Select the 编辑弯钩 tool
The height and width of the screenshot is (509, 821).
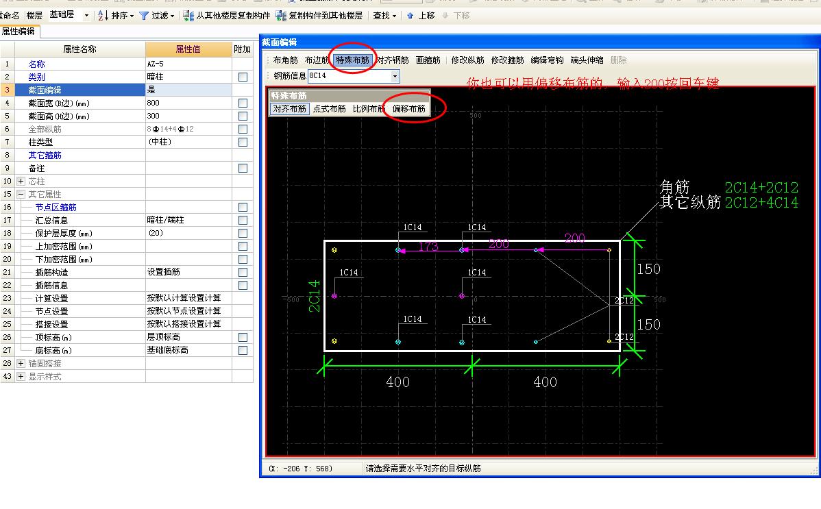(x=547, y=60)
